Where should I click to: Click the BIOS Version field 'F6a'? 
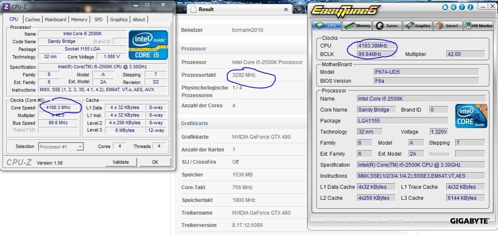pyautogui.click(x=426, y=81)
